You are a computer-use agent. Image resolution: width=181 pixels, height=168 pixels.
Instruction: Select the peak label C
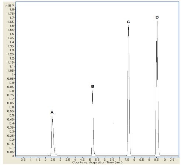point(128,22)
